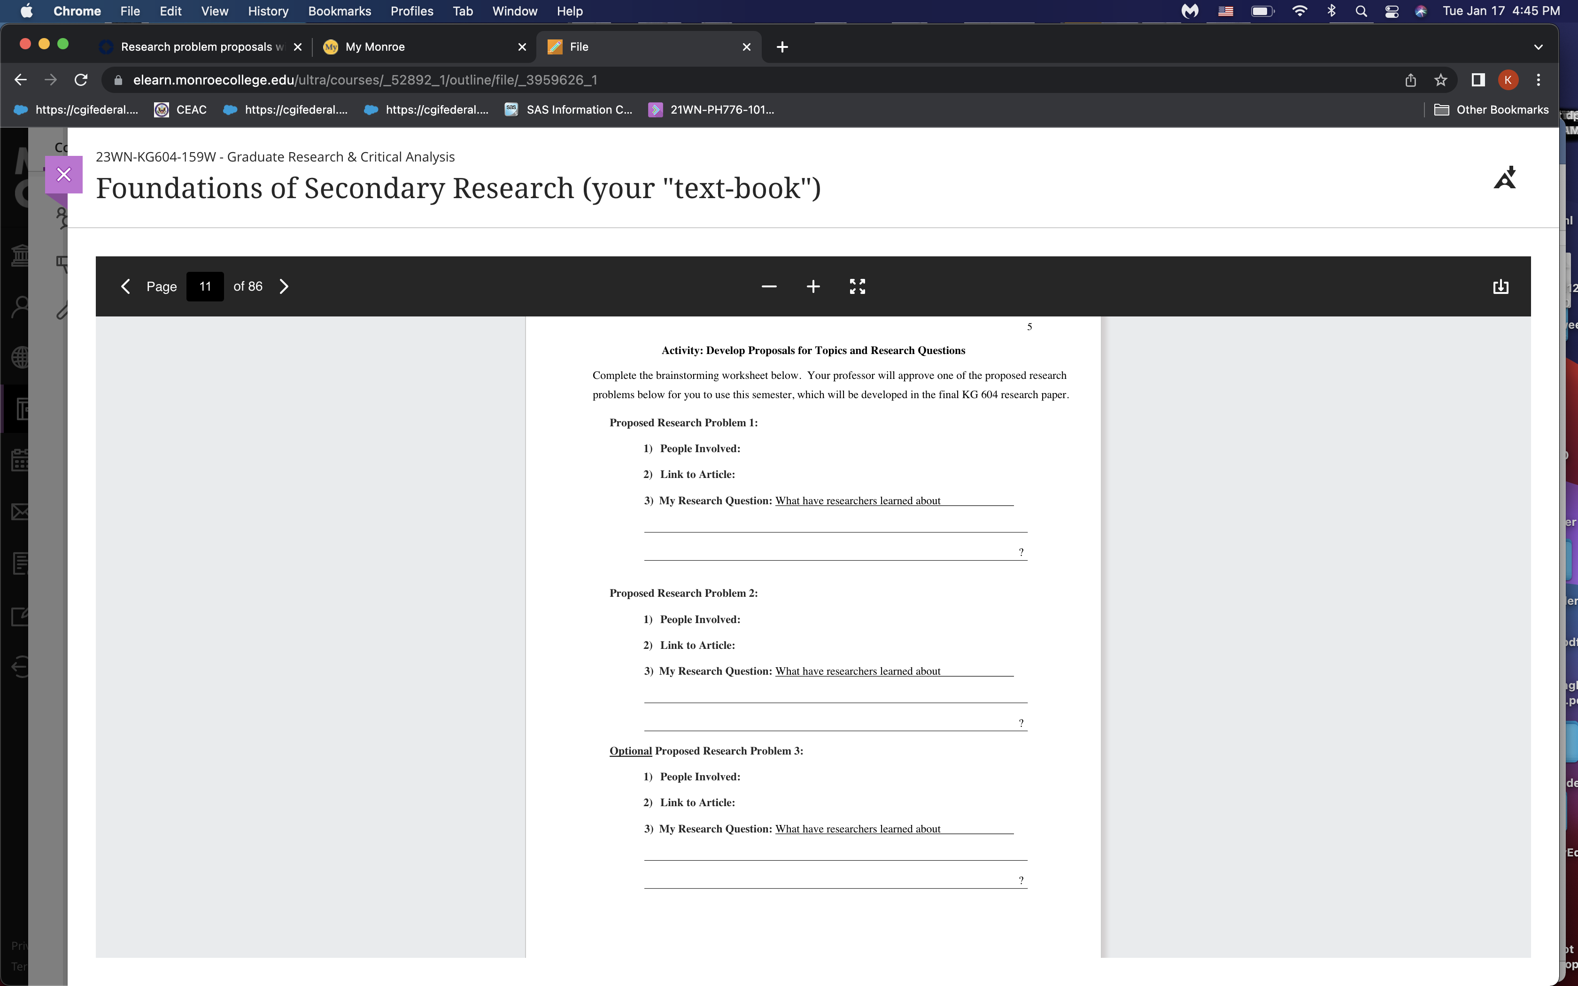This screenshot has width=1578, height=986.
Task: Click the 'Proposed Research Problem 1:' heading
Action: 683,423
